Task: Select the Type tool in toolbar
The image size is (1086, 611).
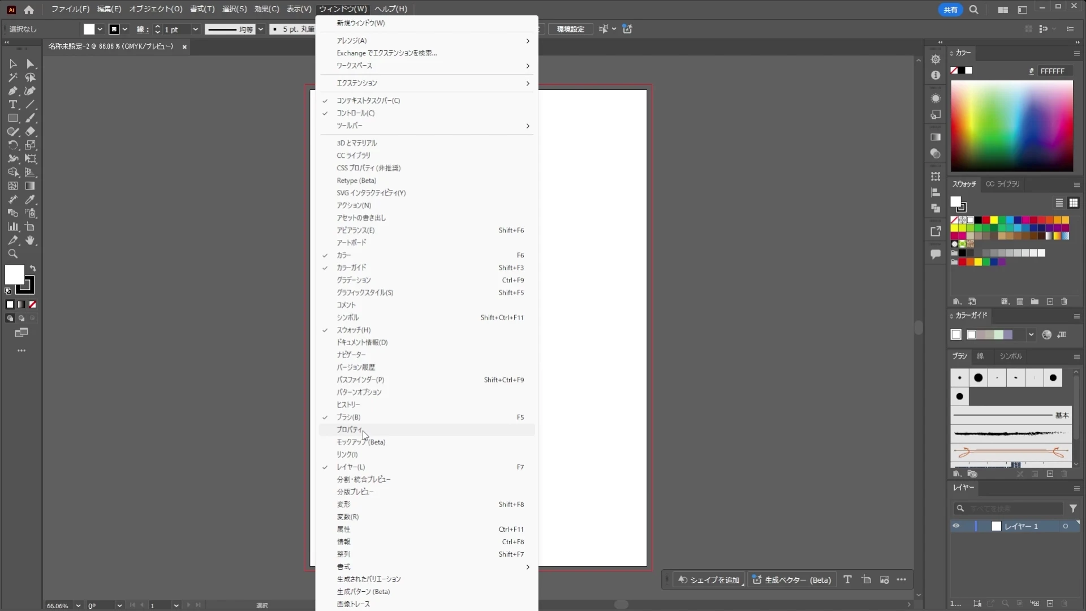Action: point(12,105)
